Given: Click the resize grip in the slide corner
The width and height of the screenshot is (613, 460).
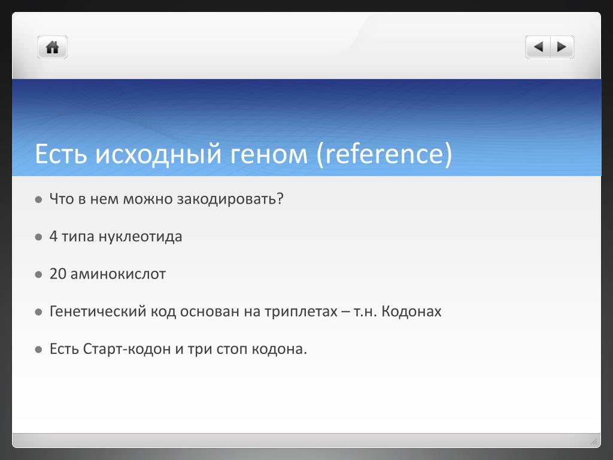Looking at the screenshot, I should [594, 441].
